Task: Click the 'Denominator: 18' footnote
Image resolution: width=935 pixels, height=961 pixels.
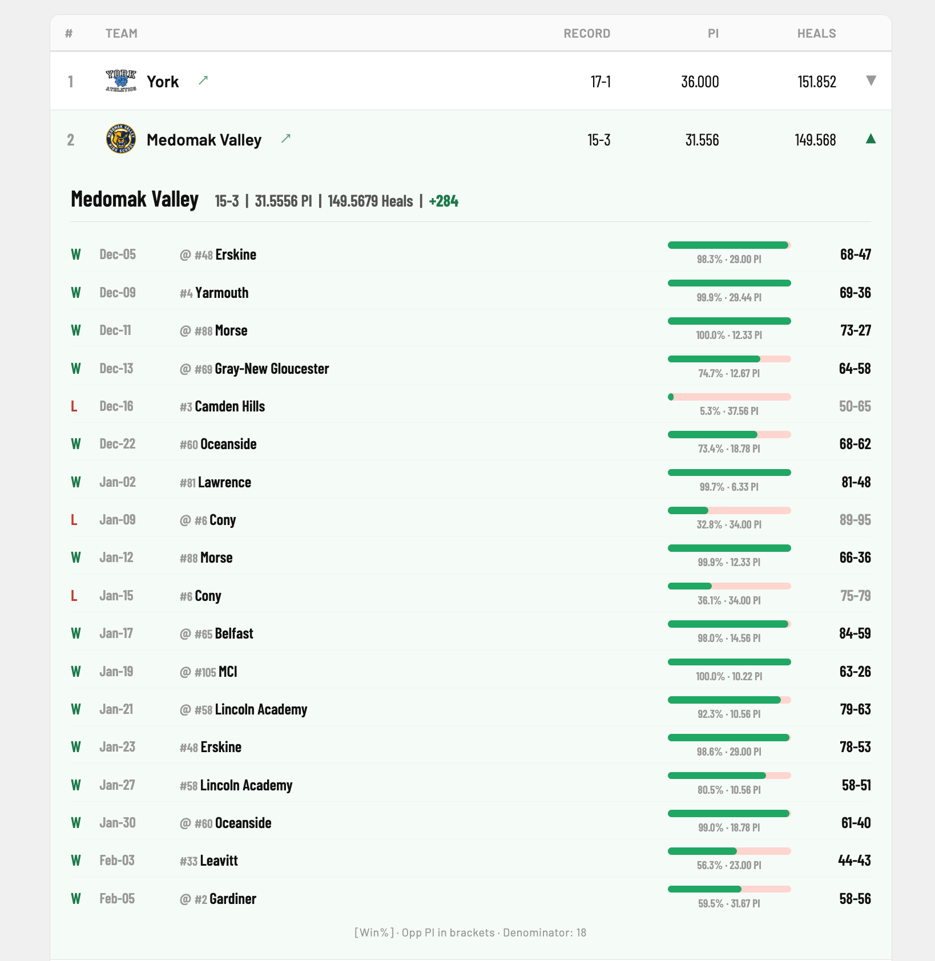Action: [545, 932]
